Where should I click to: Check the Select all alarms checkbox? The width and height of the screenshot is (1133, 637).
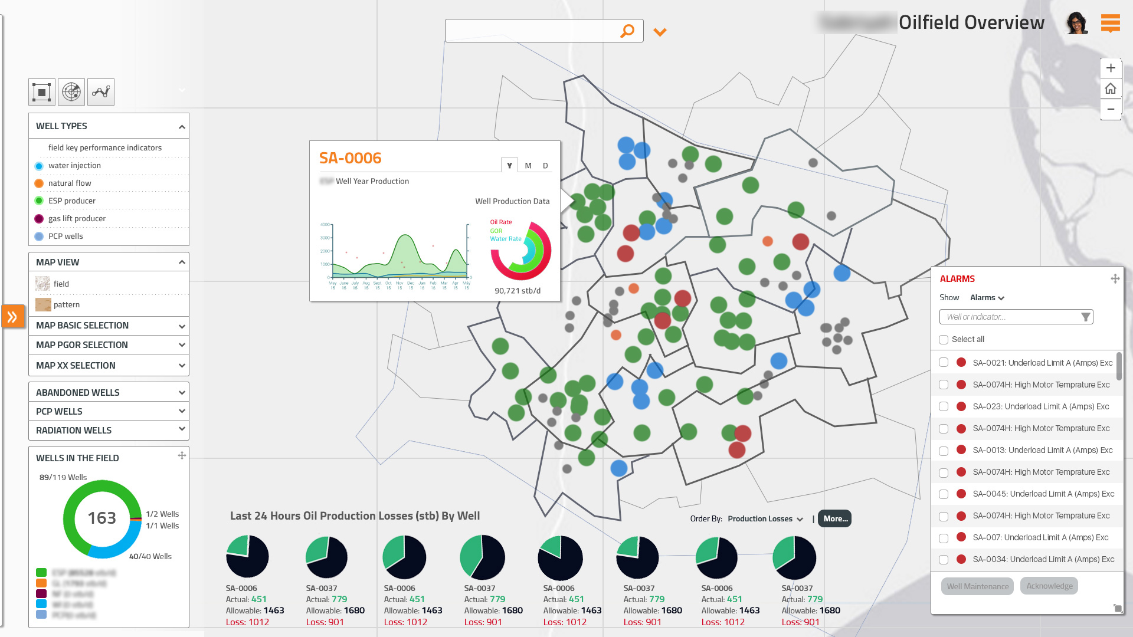(x=944, y=340)
